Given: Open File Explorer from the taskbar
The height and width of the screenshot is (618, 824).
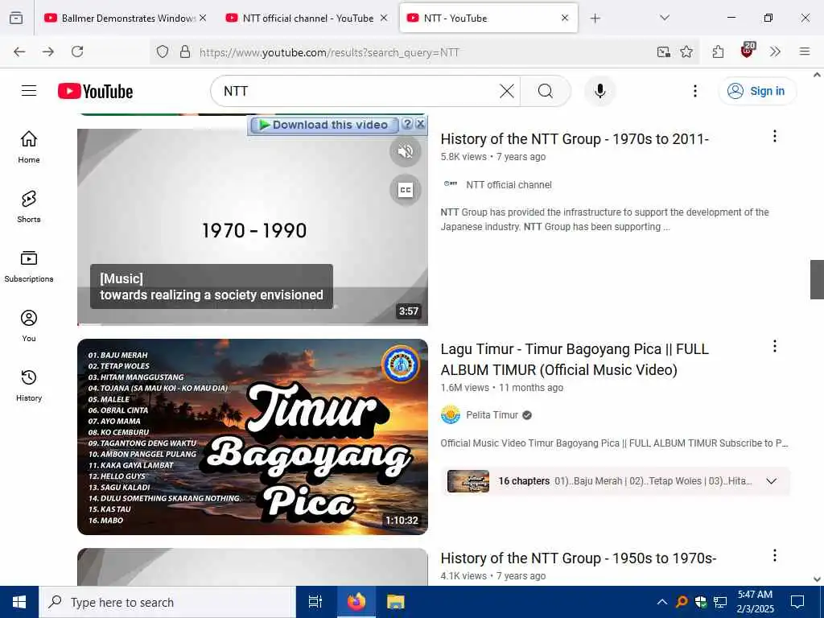Looking at the screenshot, I should 395,602.
